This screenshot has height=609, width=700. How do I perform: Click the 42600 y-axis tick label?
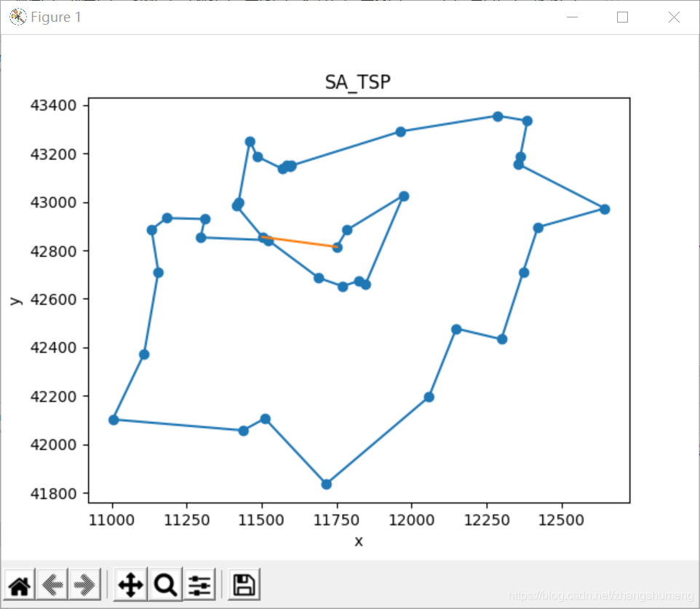(x=53, y=299)
